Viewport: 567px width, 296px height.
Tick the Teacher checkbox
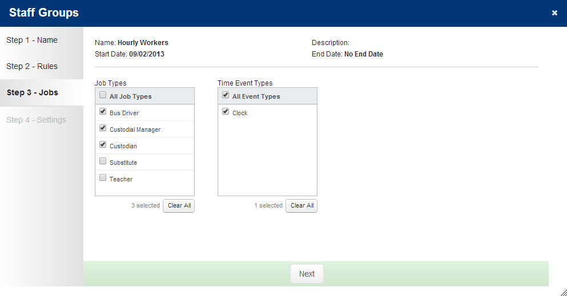pyautogui.click(x=103, y=177)
